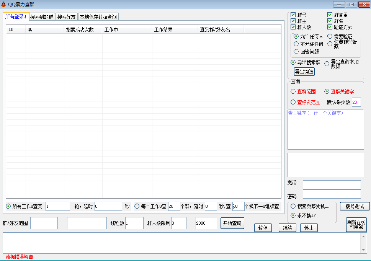Image resolution: width=371 pixels, height=261 pixels.
Task: Click the 查到群/好友名 column header
Action: (221, 29)
